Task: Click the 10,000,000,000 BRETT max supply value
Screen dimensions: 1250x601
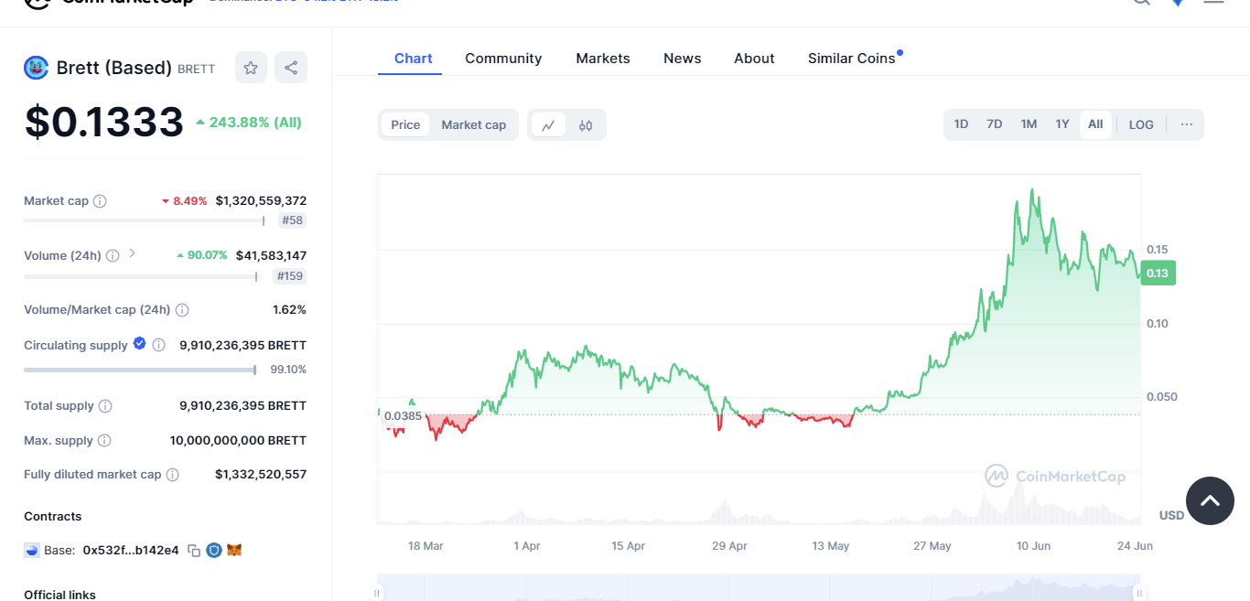Action: coord(238,441)
